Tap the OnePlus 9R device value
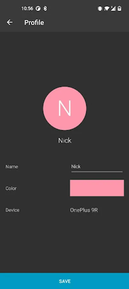 (84, 210)
